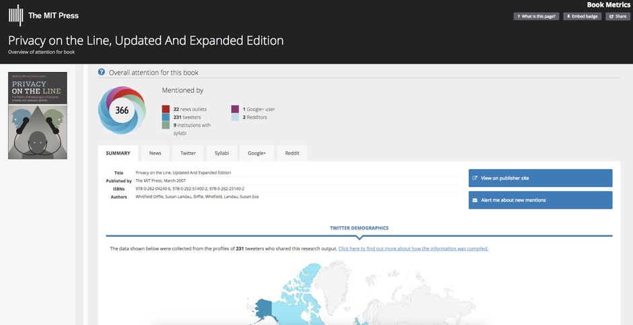Click "The MIT Press, March 2007" text
Viewport: 633px width, 325px height.
click(161, 180)
